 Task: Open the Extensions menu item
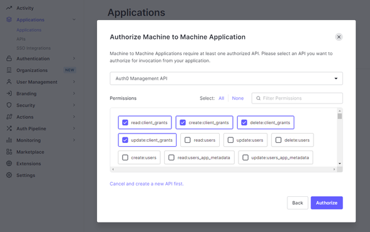click(x=29, y=164)
